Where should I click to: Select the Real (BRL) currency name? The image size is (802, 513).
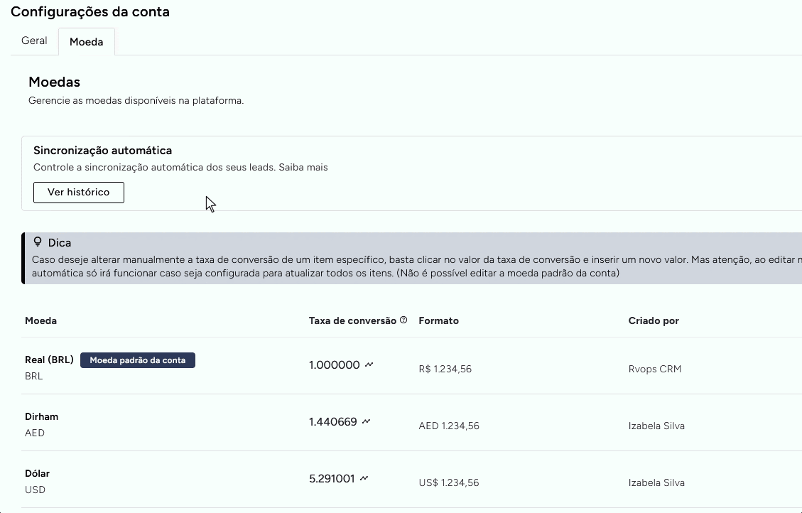point(49,360)
